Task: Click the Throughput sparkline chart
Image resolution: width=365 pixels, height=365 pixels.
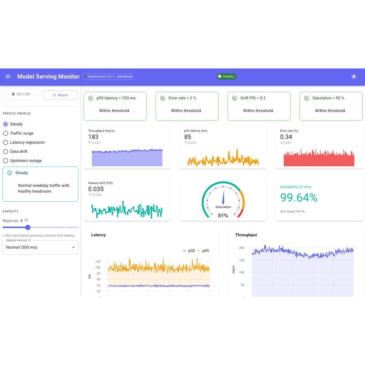Action: [x=127, y=157]
